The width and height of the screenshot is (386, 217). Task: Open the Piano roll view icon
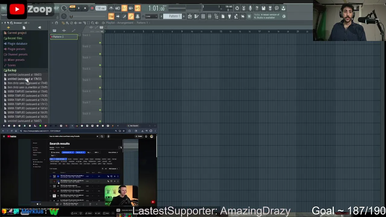tap(196, 16)
